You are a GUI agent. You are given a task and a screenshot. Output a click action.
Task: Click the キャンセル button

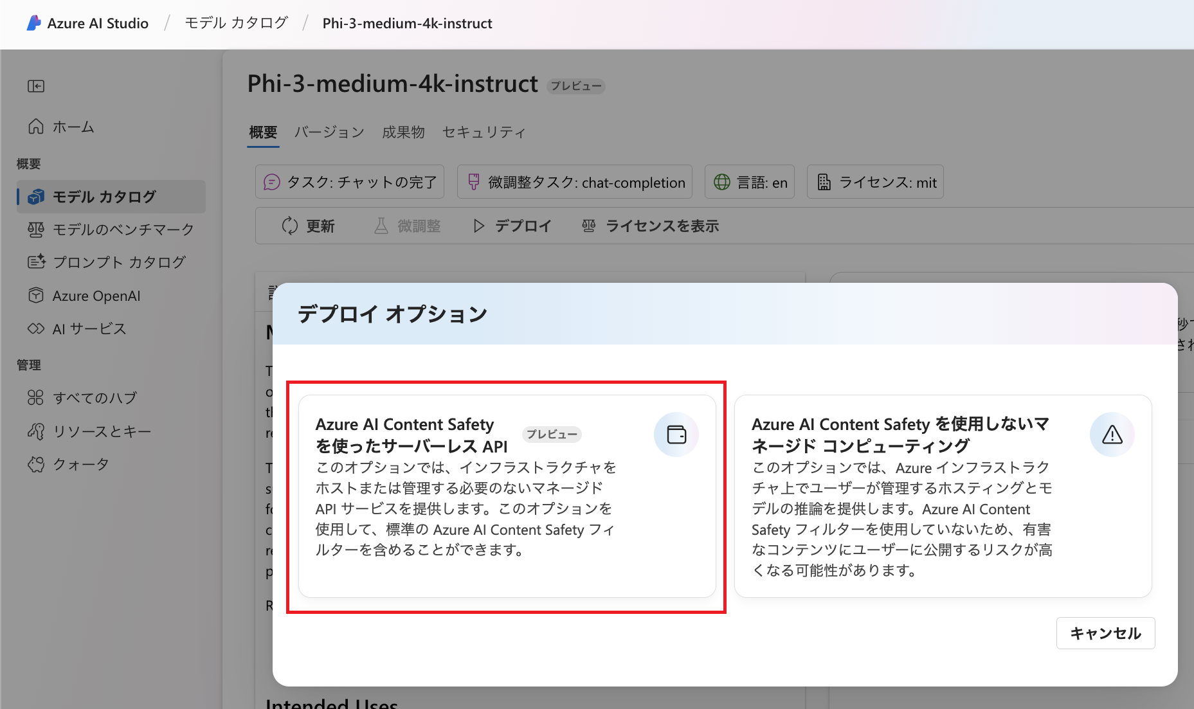click(1106, 633)
